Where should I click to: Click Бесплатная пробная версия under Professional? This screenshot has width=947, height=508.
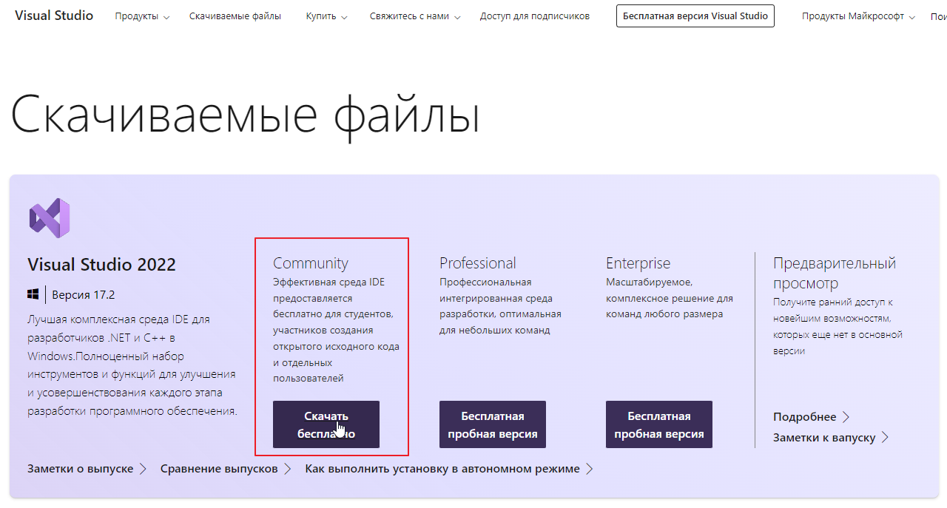(x=492, y=424)
